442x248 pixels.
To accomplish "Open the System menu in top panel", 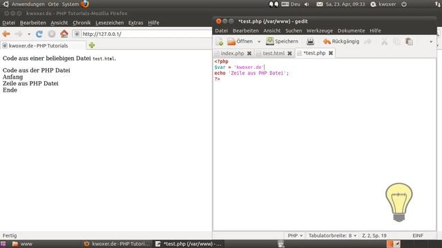I will (70, 4).
